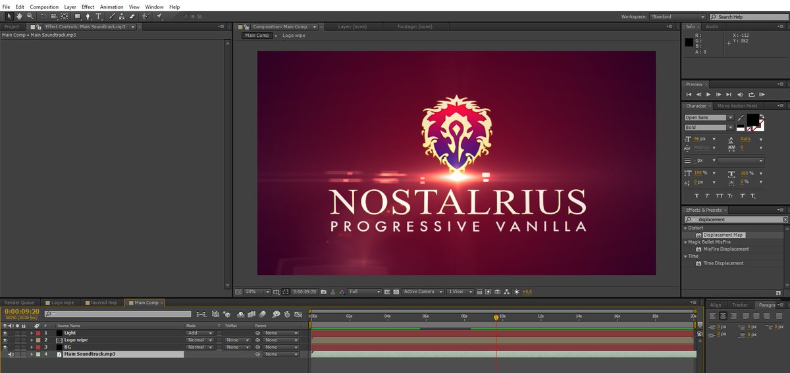Select the Roto Brush tool
Viewport: 790px width, 373px height.
[145, 16]
